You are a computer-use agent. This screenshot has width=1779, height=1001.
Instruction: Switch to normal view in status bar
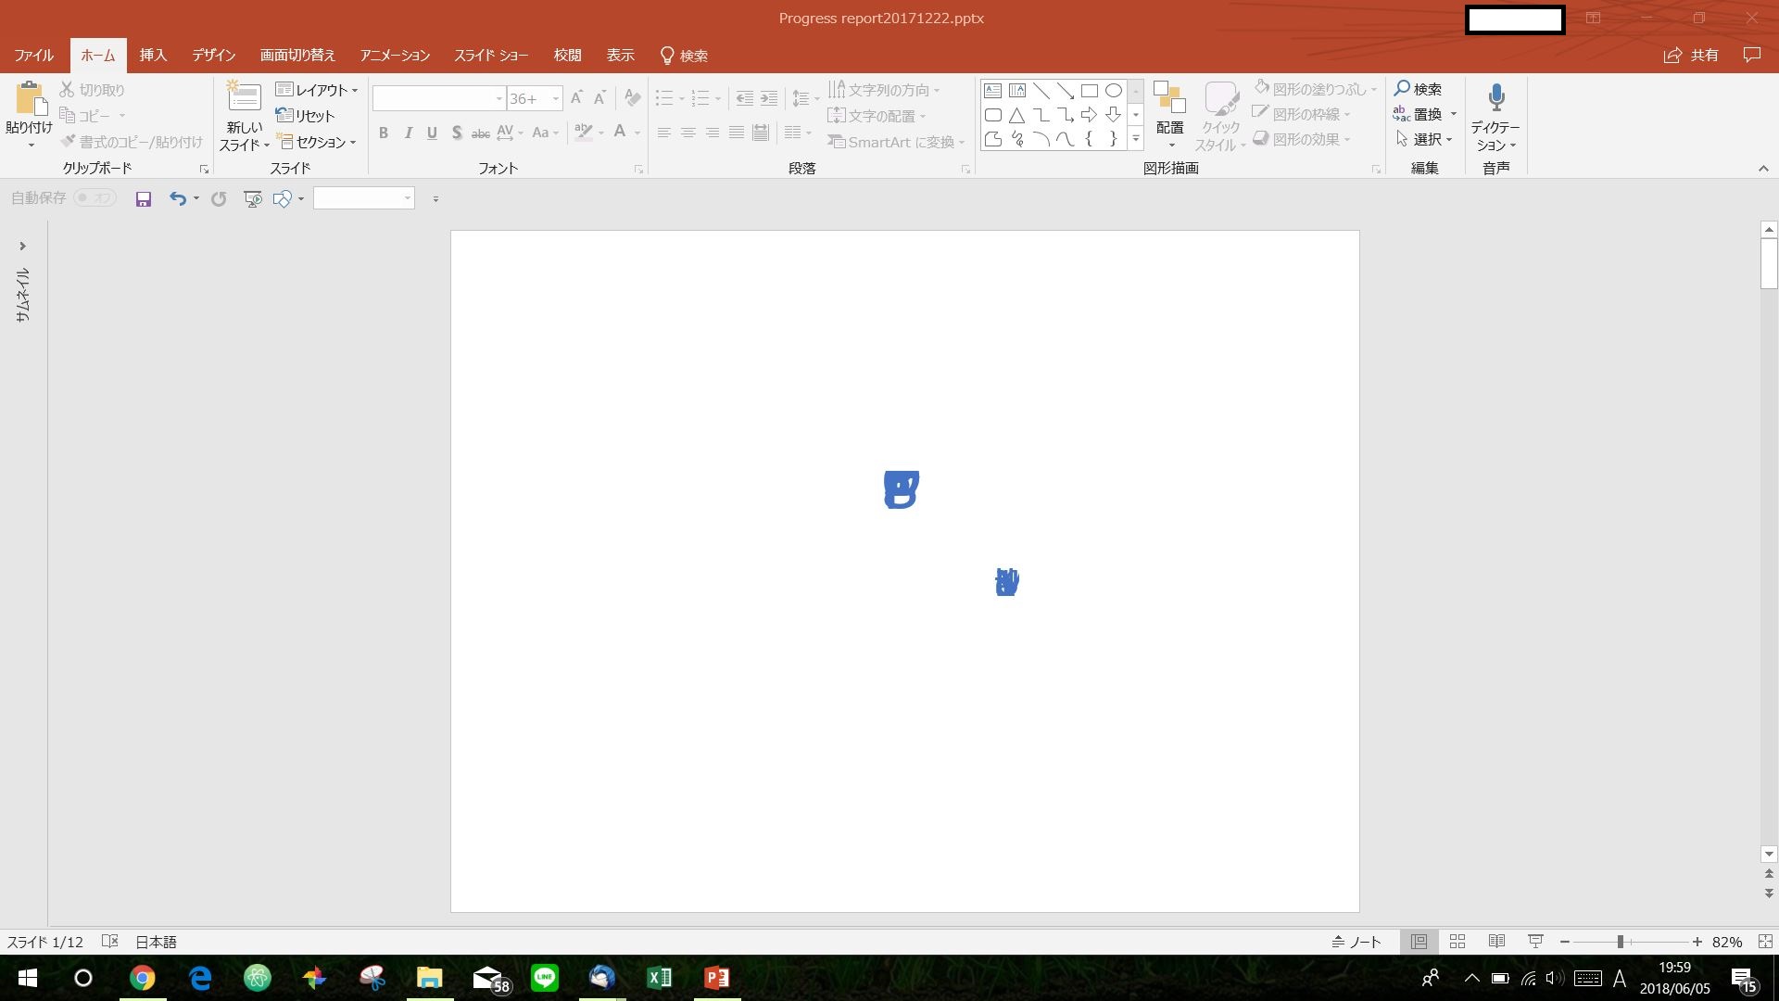pyautogui.click(x=1419, y=942)
